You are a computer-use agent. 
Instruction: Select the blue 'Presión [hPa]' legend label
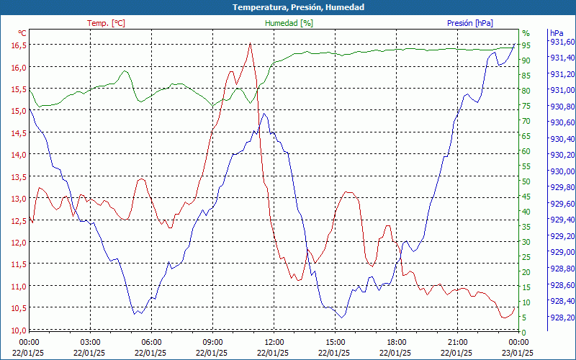point(469,23)
